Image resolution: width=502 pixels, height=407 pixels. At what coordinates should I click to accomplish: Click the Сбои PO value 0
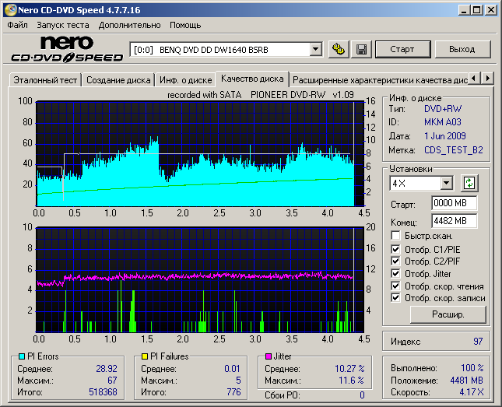pos(362,395)
